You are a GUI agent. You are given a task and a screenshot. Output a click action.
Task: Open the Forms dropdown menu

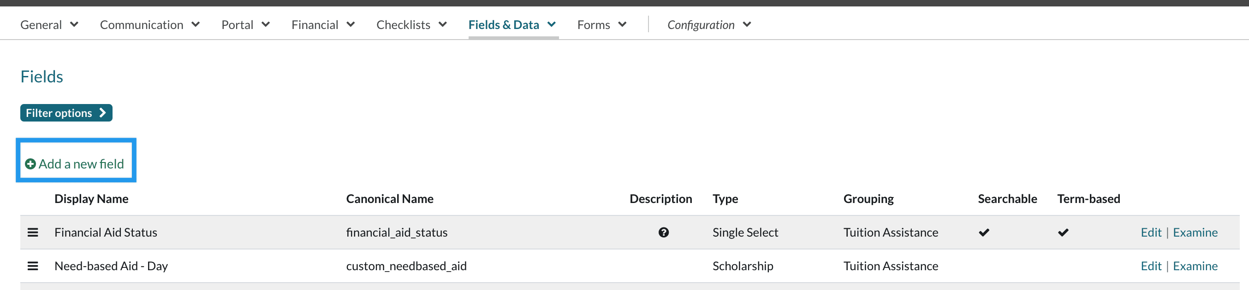pyautogui.click(x=602, y=25)
